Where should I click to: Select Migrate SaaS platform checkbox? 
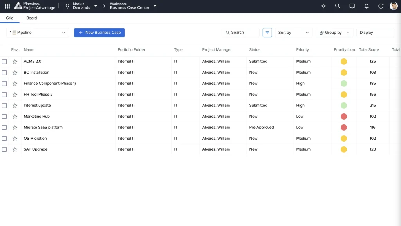pos(4,128)
